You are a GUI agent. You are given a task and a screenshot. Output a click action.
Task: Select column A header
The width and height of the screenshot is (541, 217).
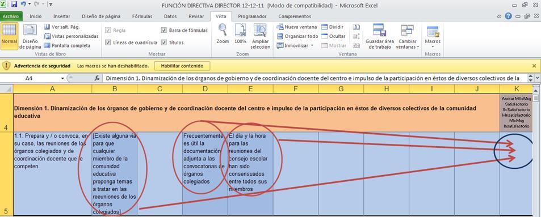(52, 89)
